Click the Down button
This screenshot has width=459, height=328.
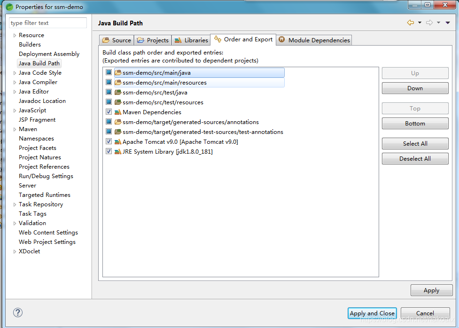point(415,88)
